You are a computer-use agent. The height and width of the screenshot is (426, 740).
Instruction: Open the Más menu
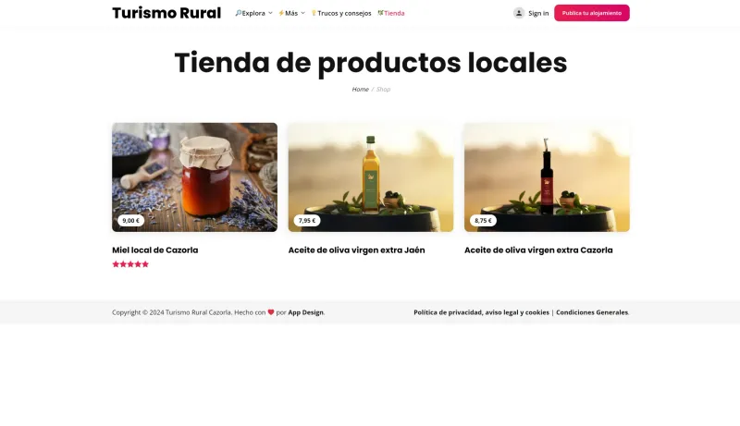tap(291, 13)
